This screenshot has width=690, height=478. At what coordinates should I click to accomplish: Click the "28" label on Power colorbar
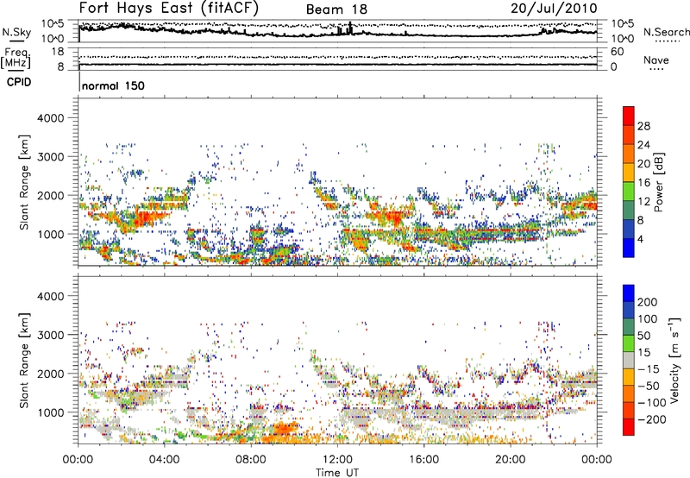643,126
